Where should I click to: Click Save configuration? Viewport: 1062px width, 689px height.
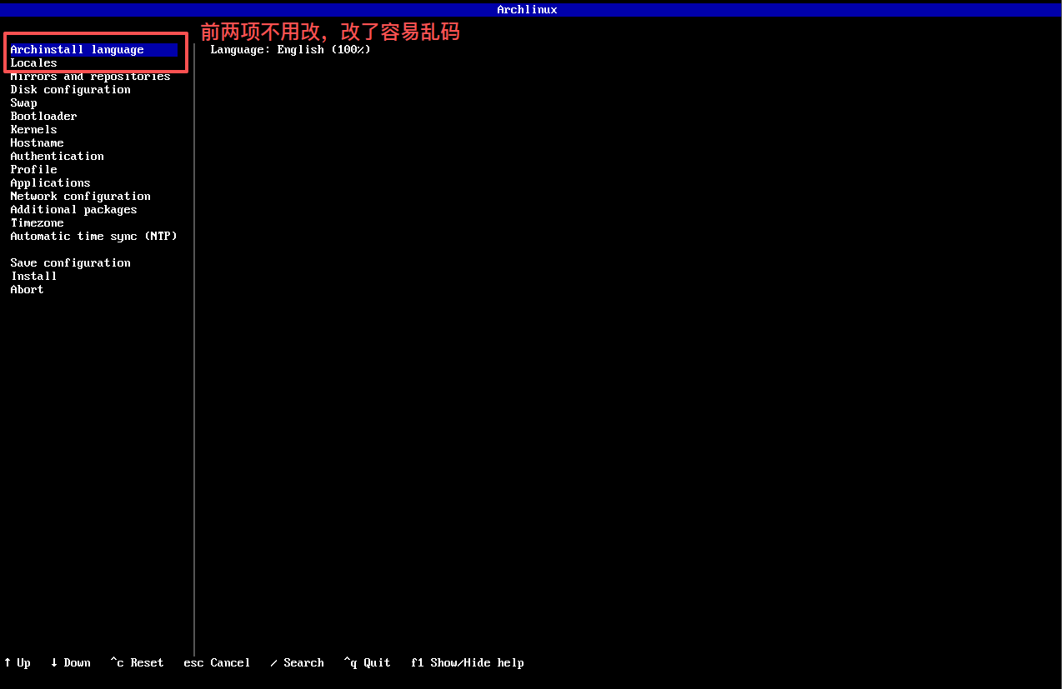pyautogui.click(x=70, y=263)
